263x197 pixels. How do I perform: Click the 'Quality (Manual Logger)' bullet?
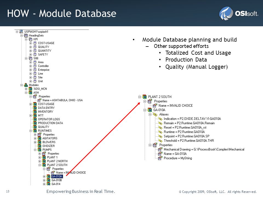click(197, 67)
